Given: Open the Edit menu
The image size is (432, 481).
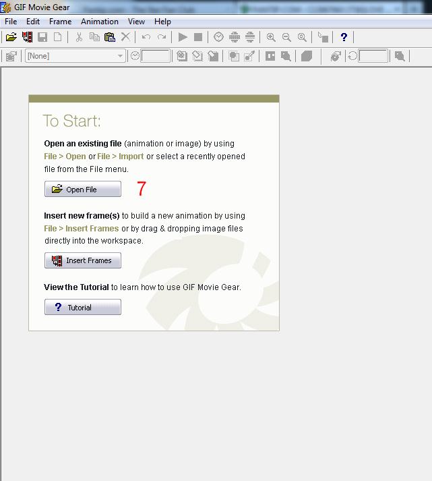Looking at the screenshot, I should coord(33,22).
